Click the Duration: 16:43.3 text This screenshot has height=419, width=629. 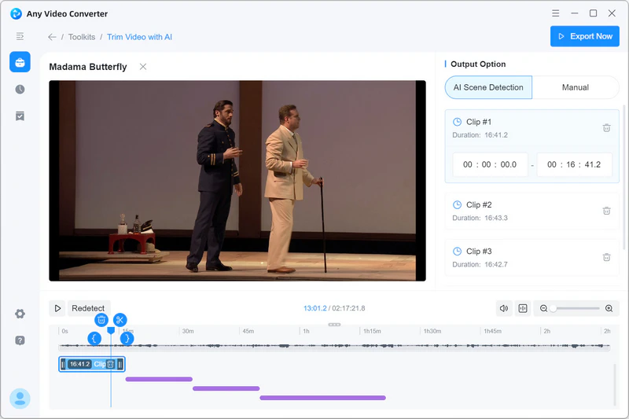pyautogui.click(x=480, y=218)
